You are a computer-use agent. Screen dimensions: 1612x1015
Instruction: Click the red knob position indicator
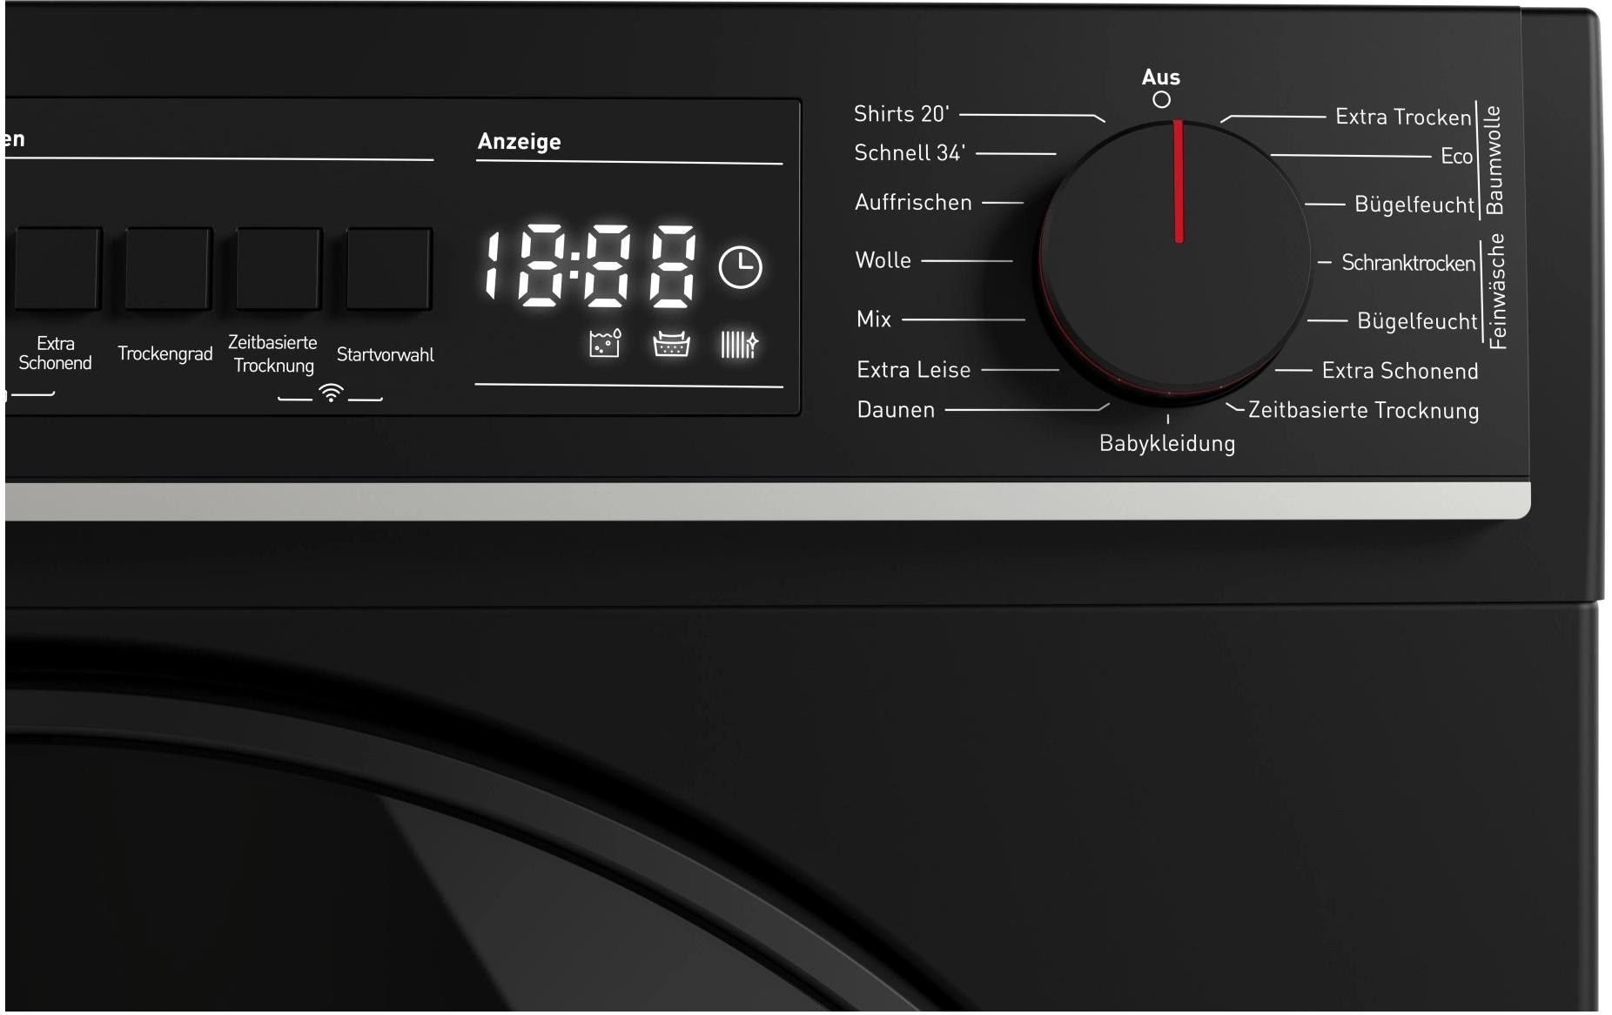click(1178, 178)
